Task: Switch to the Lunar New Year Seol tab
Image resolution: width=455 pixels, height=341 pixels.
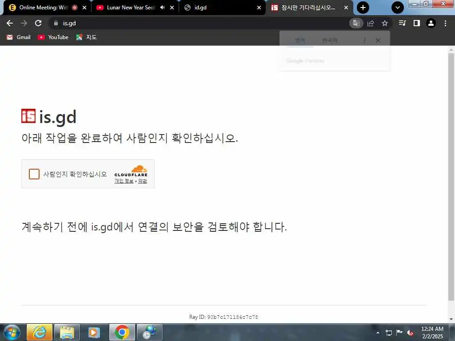Action: tap(131, 8)
